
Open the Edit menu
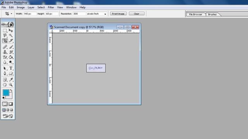pos(11,7)
